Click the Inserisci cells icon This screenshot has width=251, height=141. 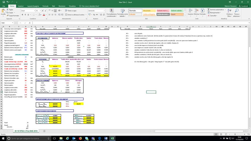190,11
